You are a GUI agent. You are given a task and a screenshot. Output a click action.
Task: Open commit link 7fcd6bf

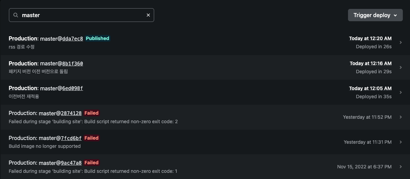[x=71, y=138]
